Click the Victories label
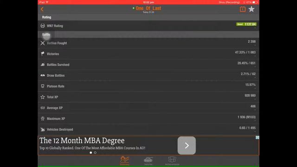The image size is (297, 167). (x=53, y=54)
